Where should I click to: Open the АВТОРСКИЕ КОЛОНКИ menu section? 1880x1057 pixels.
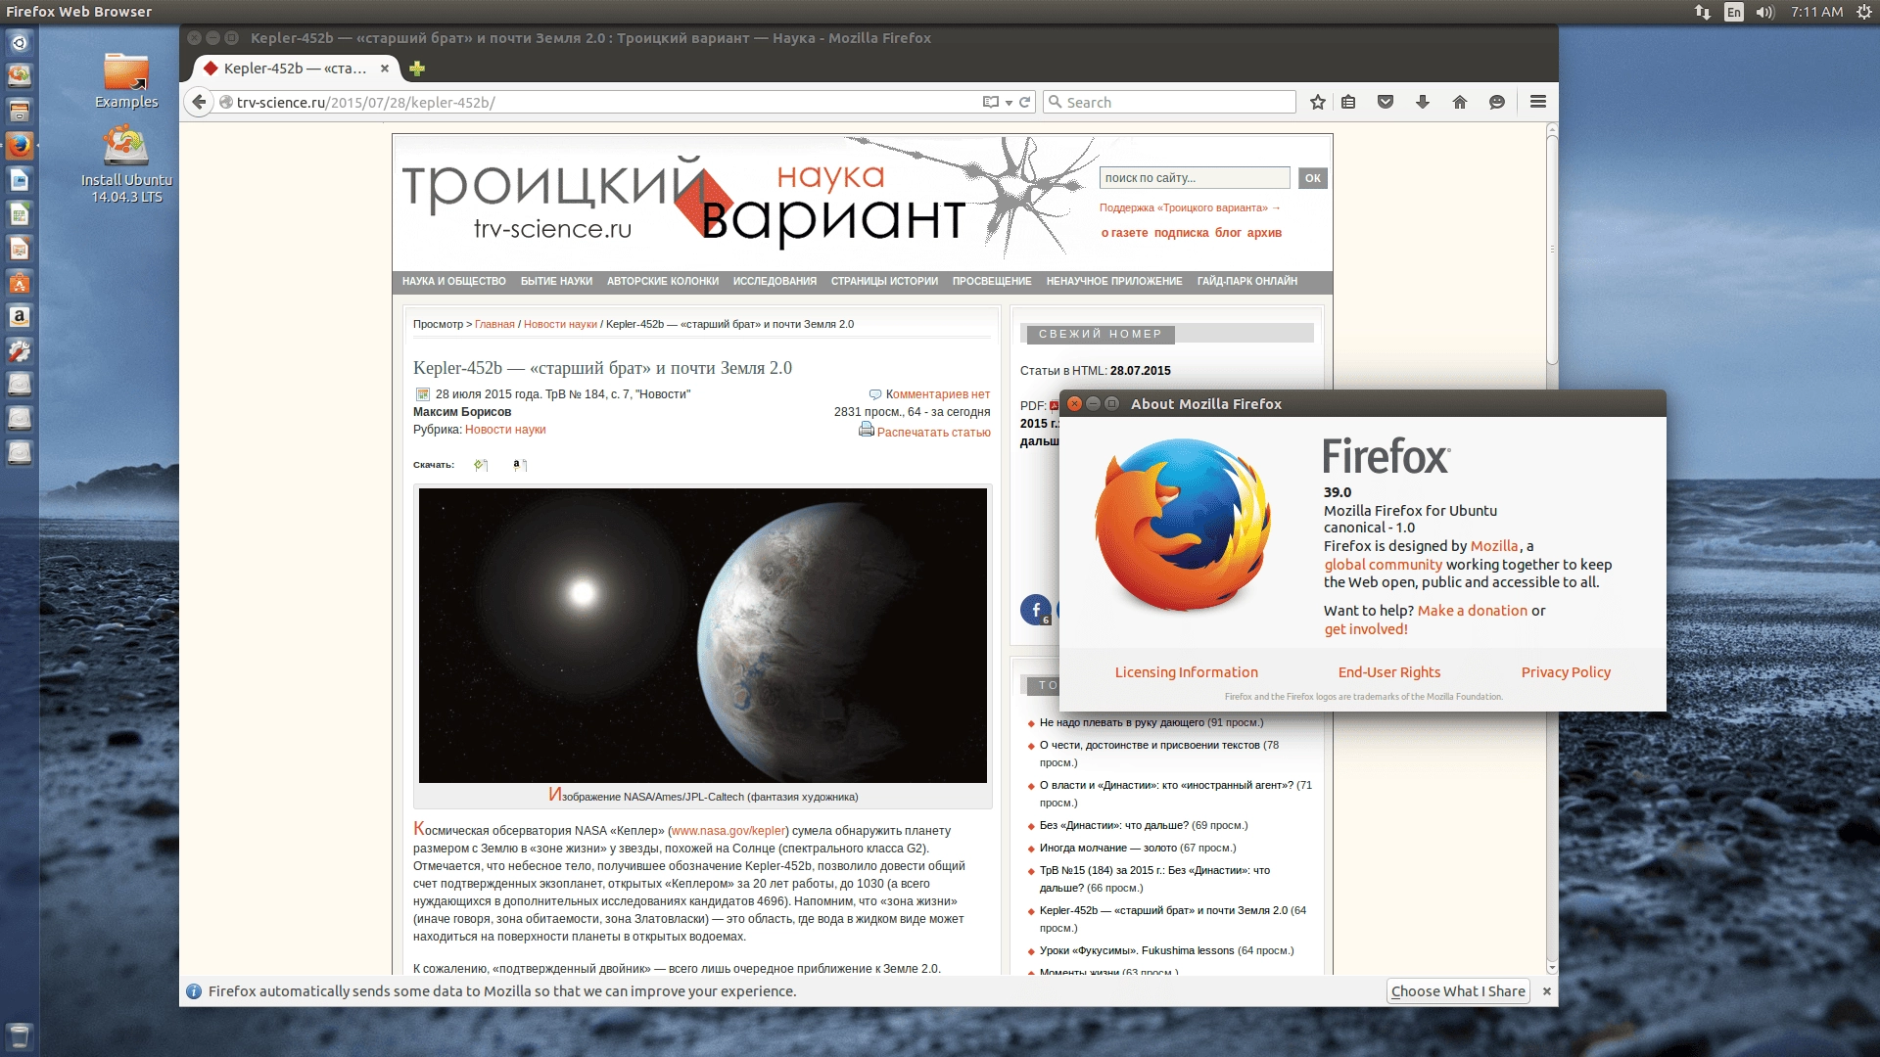[x=663, y=282]
